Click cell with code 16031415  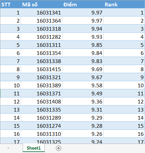pos(41,69)
